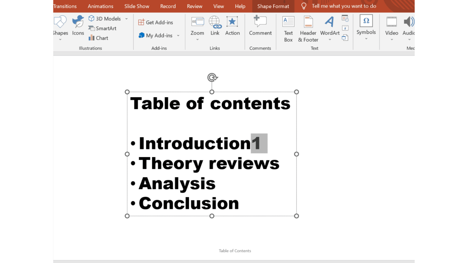Click the Icons button in Illustrations
Image resolution: width=468 pixels, height=263 pixels.
pos(78,26)
